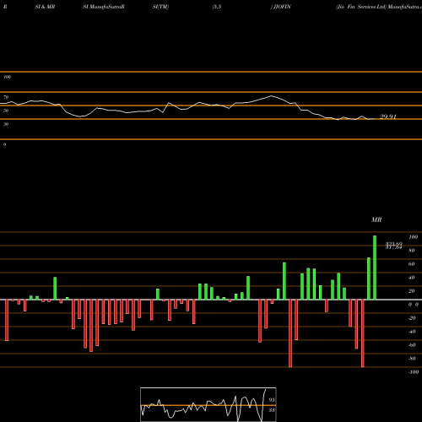The width and height of the screenshot is (422, 422).
Task: Click the MR axis label 40
Action: 412,278
